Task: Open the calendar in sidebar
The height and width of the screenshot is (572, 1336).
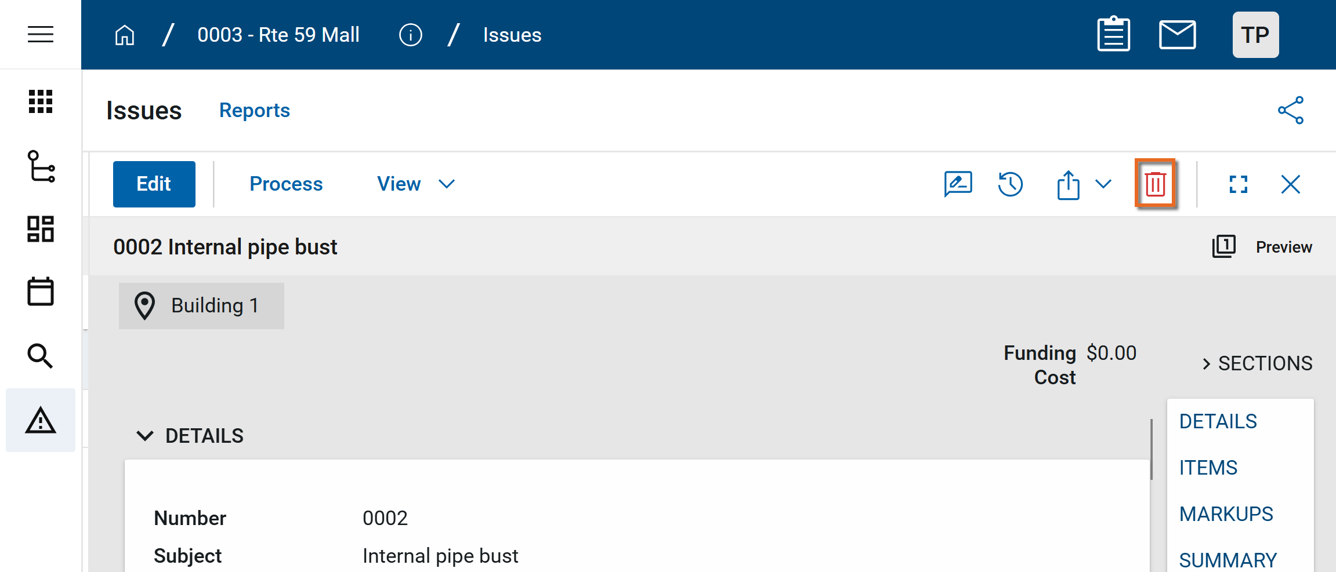Action: pyautogui.click(x=41, y=292)
